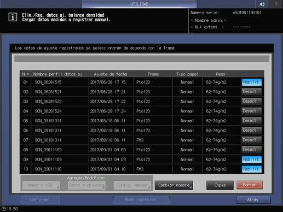Click the N.º column header

pyautogui.click(x=25, y=74)
